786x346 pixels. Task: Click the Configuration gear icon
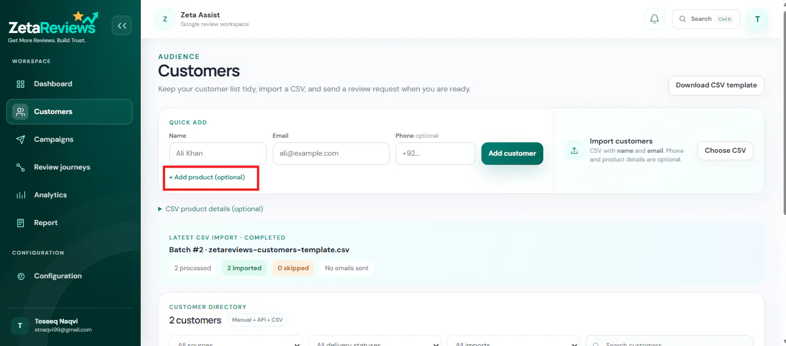pos(21,276)
